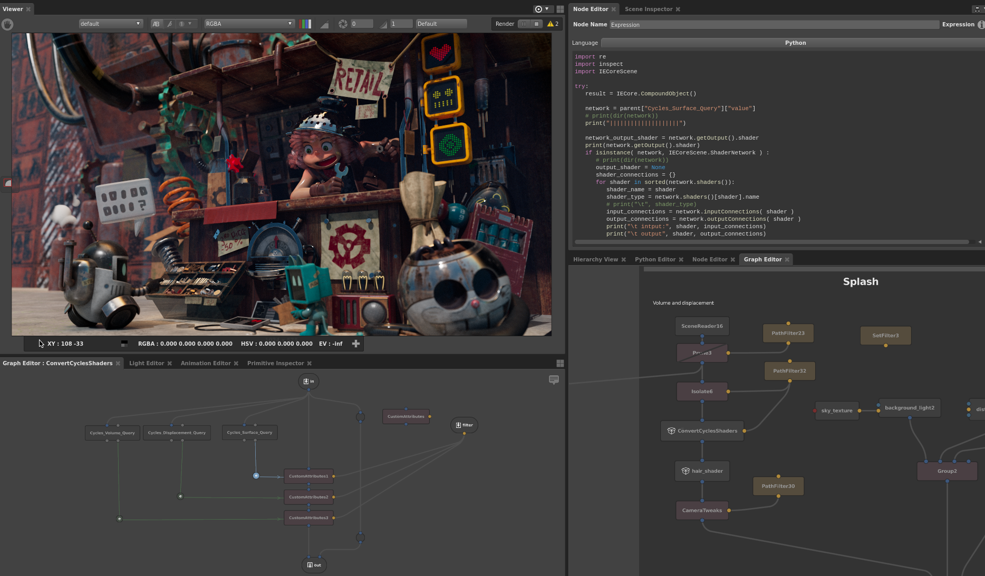Screen dimensions: 985x576
Task: Select the ConvertCyclesShaders box node
Action: tap(702, 431)
